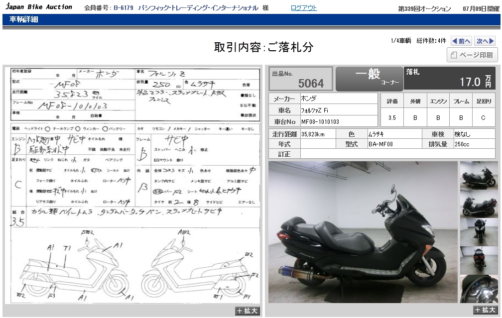Click member number B-6179

pyautogui.click(x=124, y=8)
